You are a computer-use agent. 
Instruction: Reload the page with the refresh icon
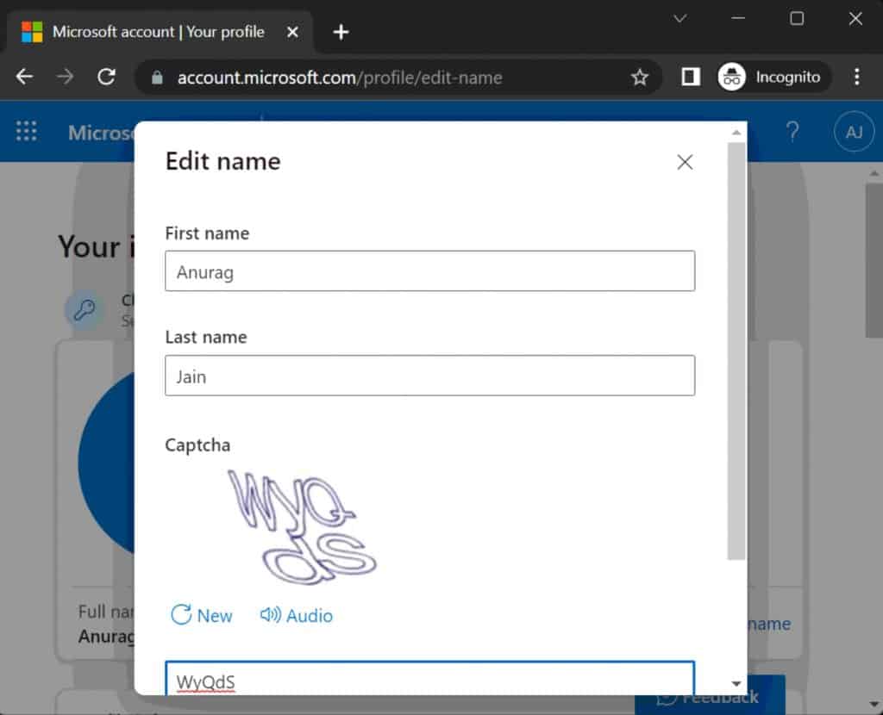point(106,77)
